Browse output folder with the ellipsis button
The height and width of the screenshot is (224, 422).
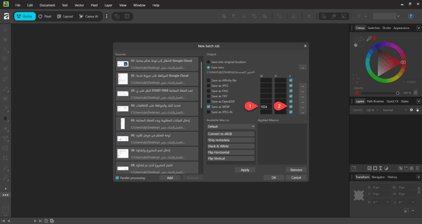(x=303, y=67)
